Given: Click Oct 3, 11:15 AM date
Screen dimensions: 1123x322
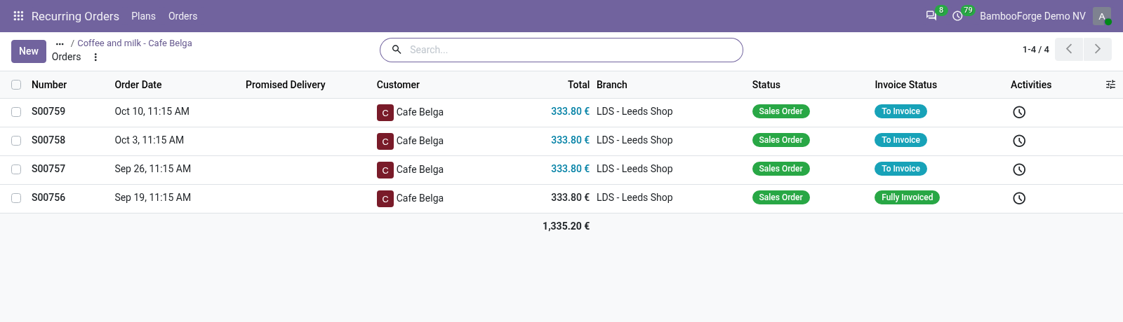Looking at the screenshot, I should [x=149, y=140].
